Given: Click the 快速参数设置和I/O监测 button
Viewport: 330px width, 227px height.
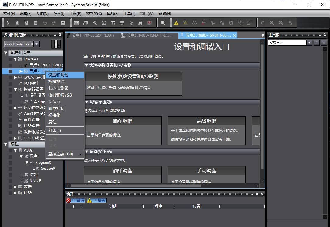Looking at the screenshot, I should click(x=133, y=83).
